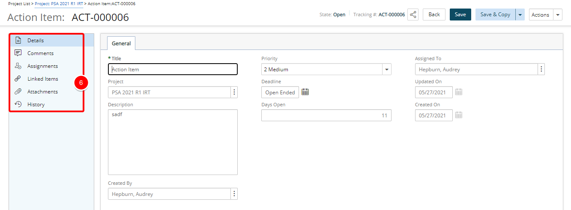Select the Details sidebar item
571x210 pixels.
point(36,41)
